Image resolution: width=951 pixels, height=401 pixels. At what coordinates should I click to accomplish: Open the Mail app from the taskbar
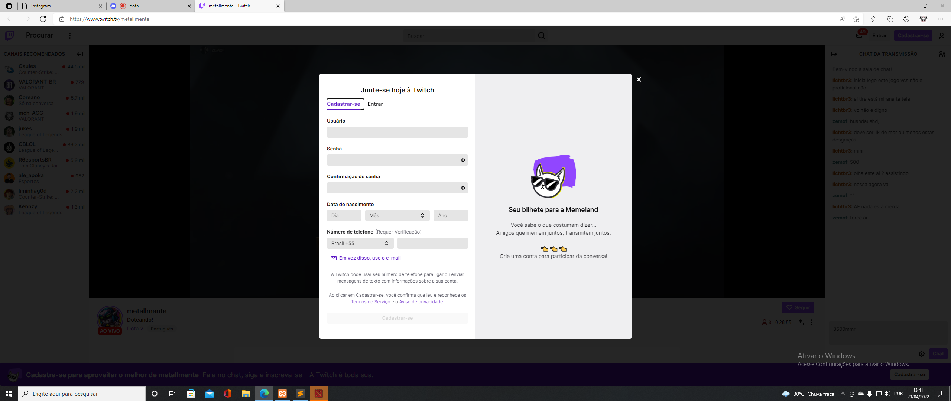pyautogui.click(x=210, y=394)
